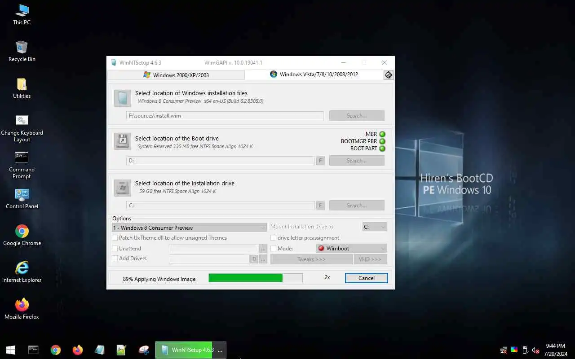Open the snipping tool icon in taskbar
Image resolution: width=575 pixels, height=359 pixels.
[144, 350]
